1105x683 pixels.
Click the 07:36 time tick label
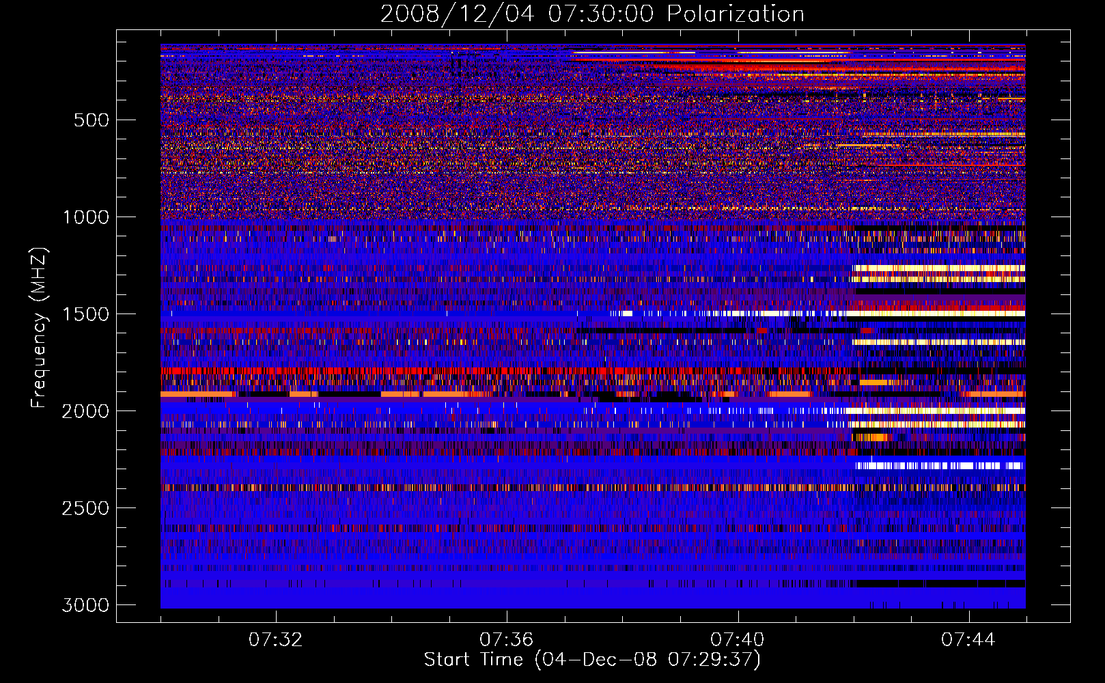pos(506,639)
